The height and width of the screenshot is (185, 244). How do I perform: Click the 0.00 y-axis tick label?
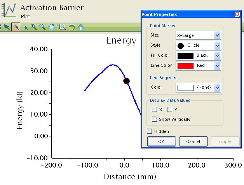pos(41,136)
